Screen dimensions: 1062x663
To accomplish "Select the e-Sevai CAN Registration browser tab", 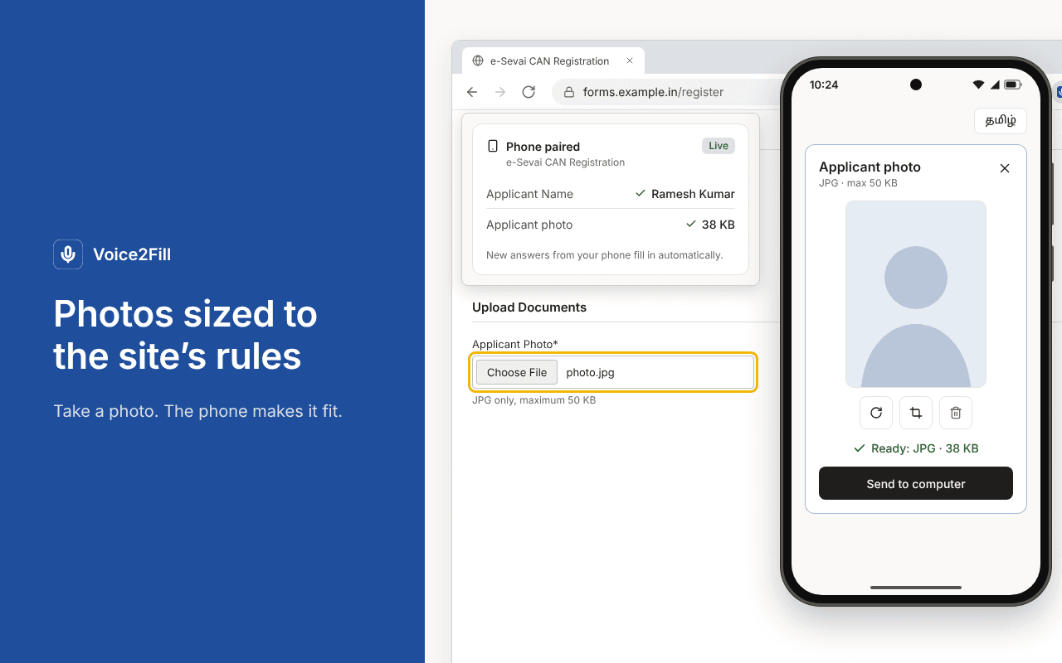I will (x=553, y=60).
